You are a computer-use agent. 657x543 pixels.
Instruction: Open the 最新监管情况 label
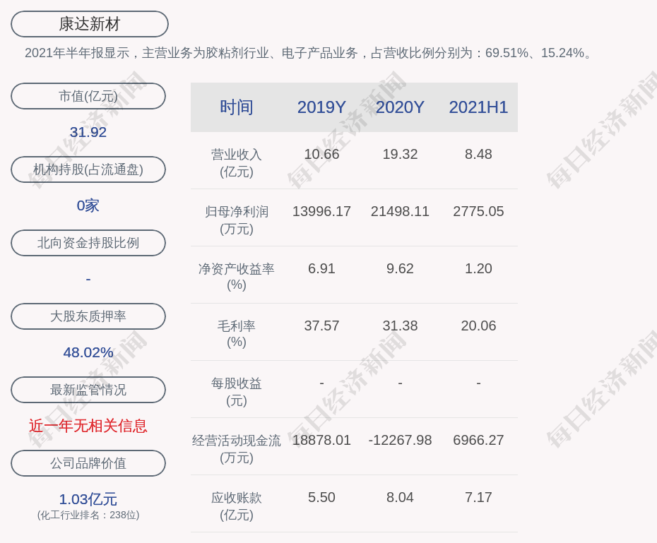tap(88, 390)
